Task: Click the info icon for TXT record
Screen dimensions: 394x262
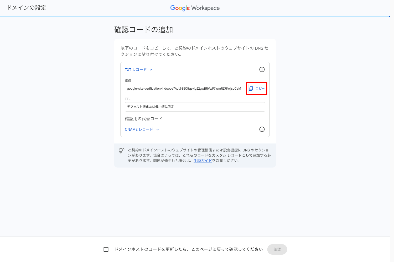Action: coord(262,69)
